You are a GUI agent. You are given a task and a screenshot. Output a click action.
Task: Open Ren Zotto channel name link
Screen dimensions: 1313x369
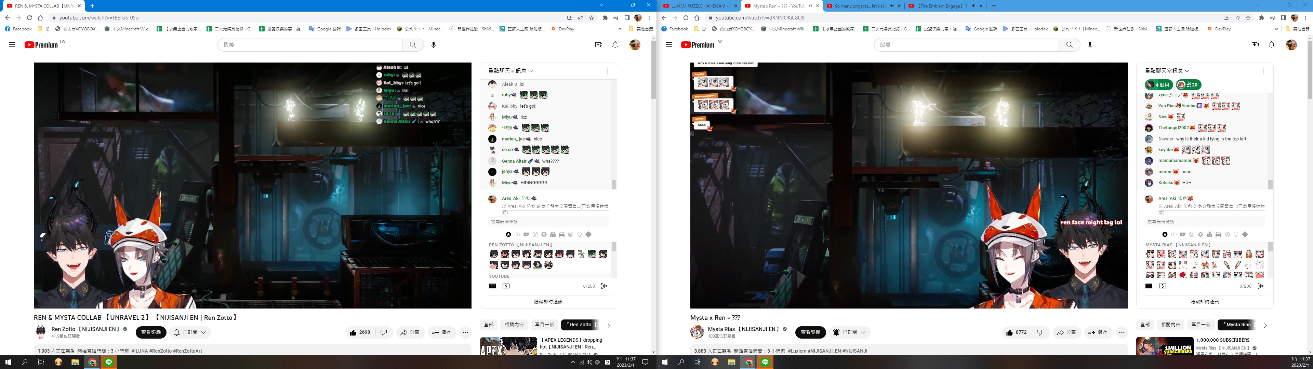(85, 329)
